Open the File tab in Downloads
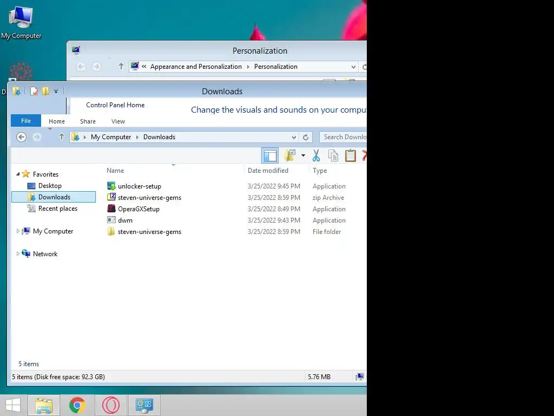This screenshot has height=416, width=554. pos(26,121)
